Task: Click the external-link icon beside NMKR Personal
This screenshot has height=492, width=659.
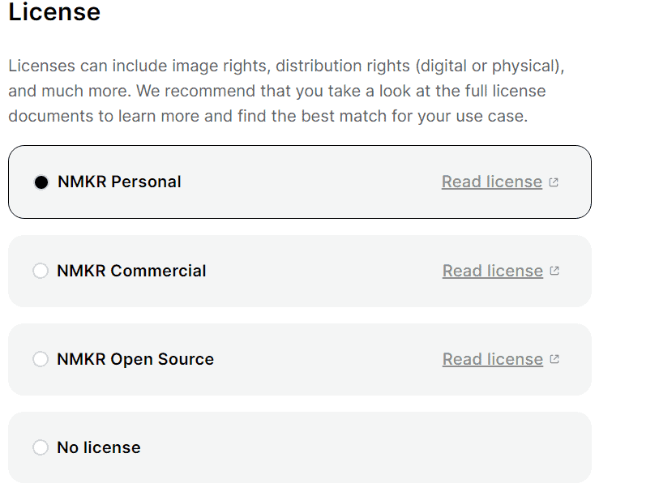Action: [x=554, y=182]
